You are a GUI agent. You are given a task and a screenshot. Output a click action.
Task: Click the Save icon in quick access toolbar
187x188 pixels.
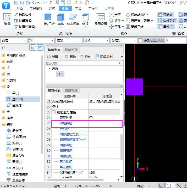click(x=16, y=3)
